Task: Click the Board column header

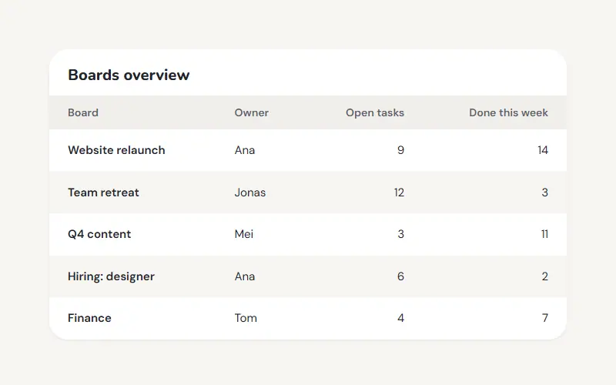Action: 83,112
